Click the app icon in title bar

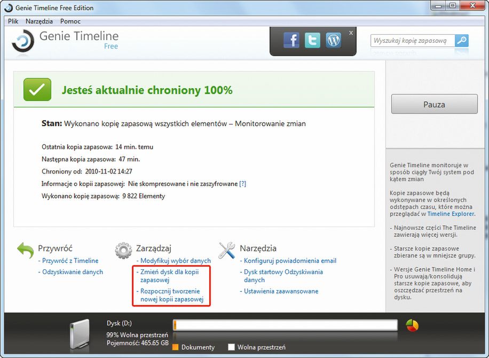(9, 8)
